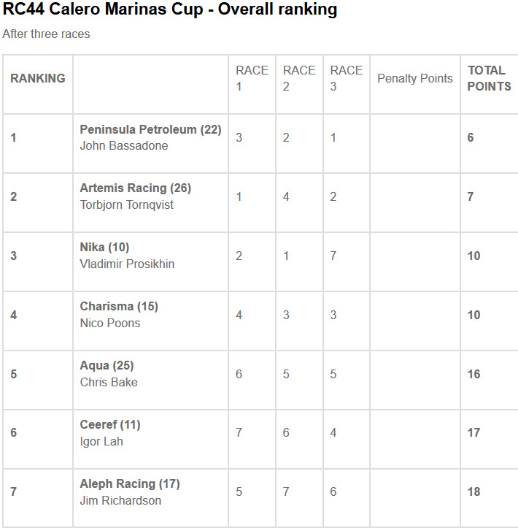Select the Aleph Racing (17) team name
Image resolution: width=518 pixels, height=528 pixels.
[x=130, y=484]
